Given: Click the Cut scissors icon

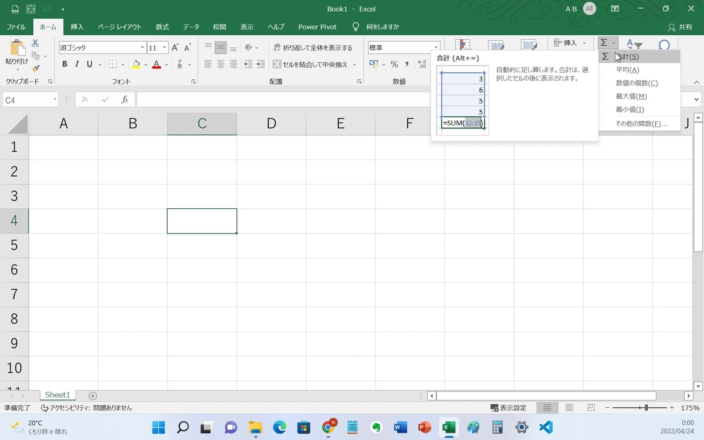Looking at the screenshot, I should click(x=35, y=43).
